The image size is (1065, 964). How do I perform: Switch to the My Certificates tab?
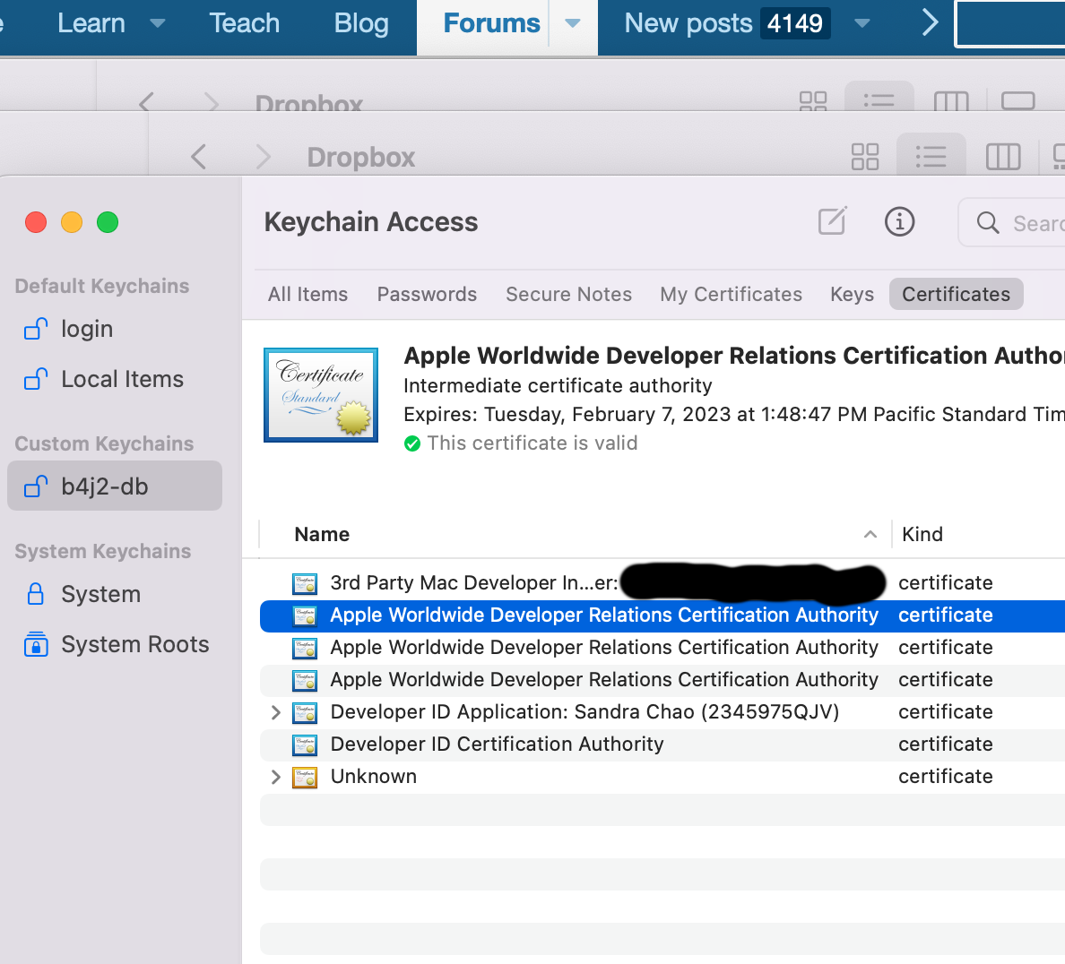click(x=731, y=294)
